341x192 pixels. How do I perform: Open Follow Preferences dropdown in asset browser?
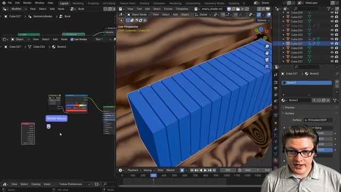coord(74,184)
